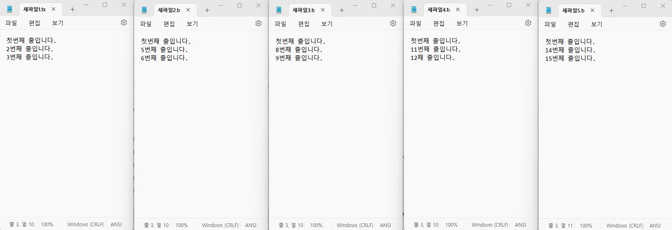Open settings gear in 새파일4 Notepad window
Image resolution: width=672 pixels, height=230 pixels.
pos(528,23)
